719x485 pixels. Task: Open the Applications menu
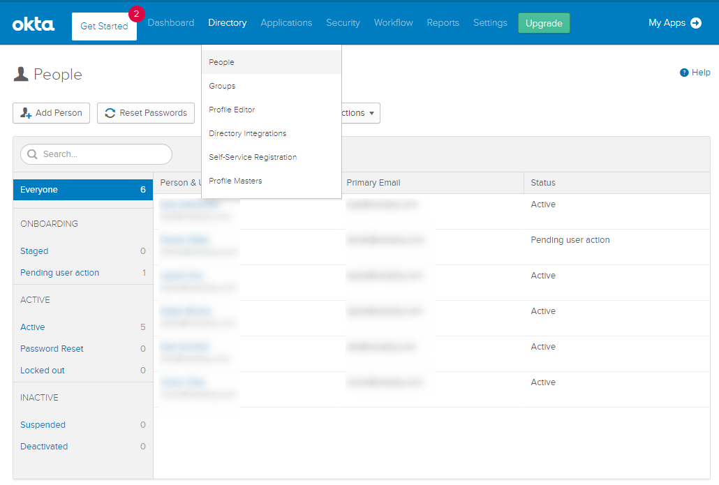[286, 22]
